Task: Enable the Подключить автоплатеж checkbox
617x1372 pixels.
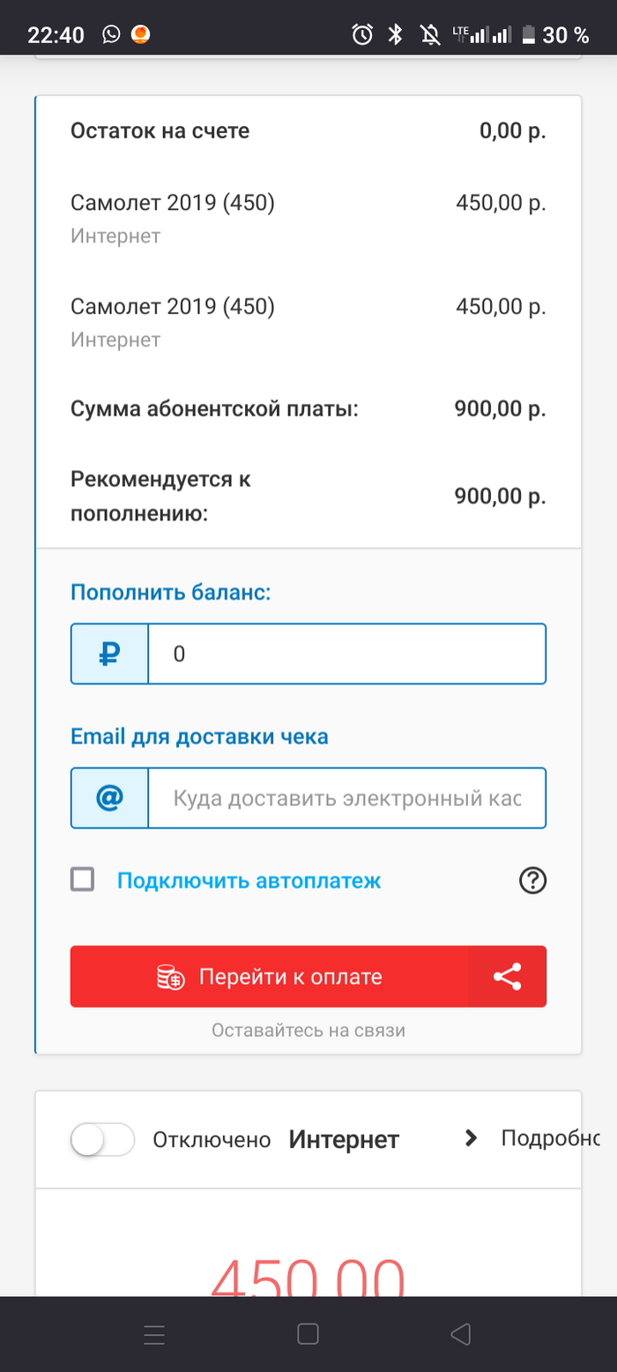Action: click(83, 879)
